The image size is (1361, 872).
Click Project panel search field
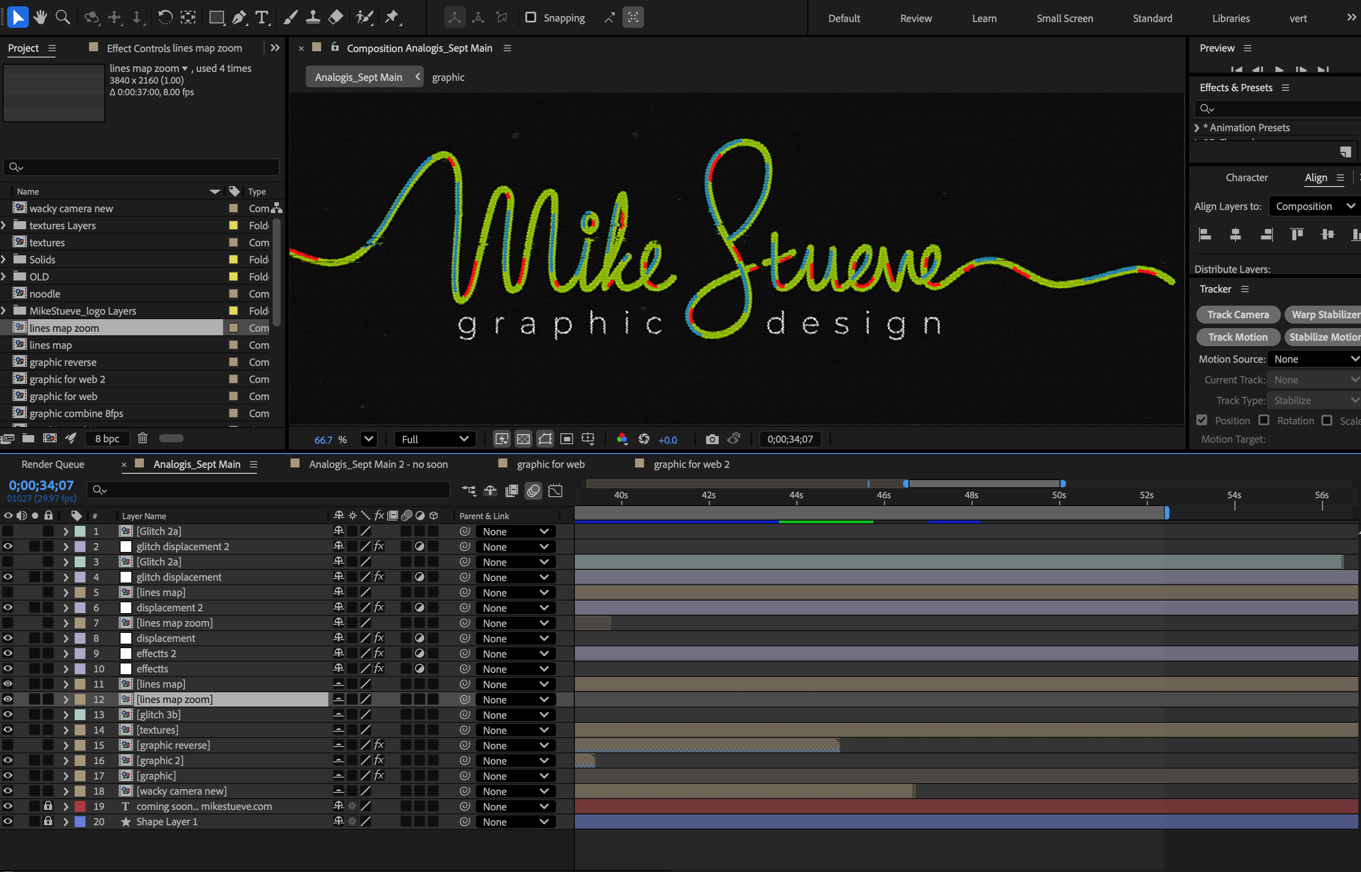pyautogui.click(x=141, y=167)
